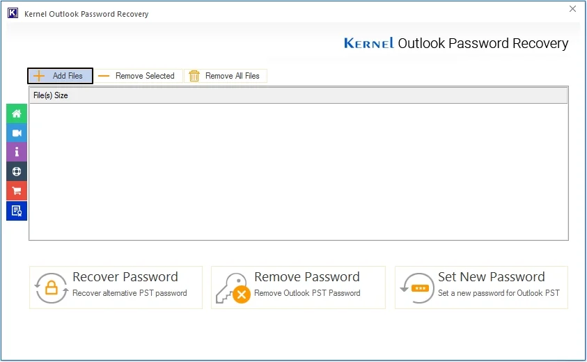Open the blue video camera sidebar icon
This screenshot has height=362, width=587.
click(17, 133)
